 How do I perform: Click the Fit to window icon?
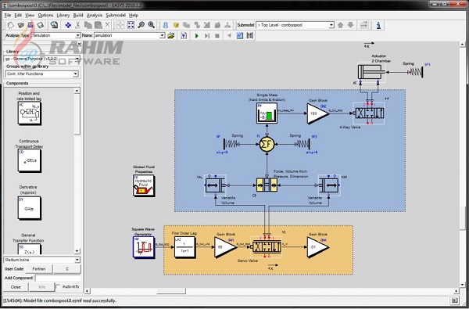click(131, 25)
